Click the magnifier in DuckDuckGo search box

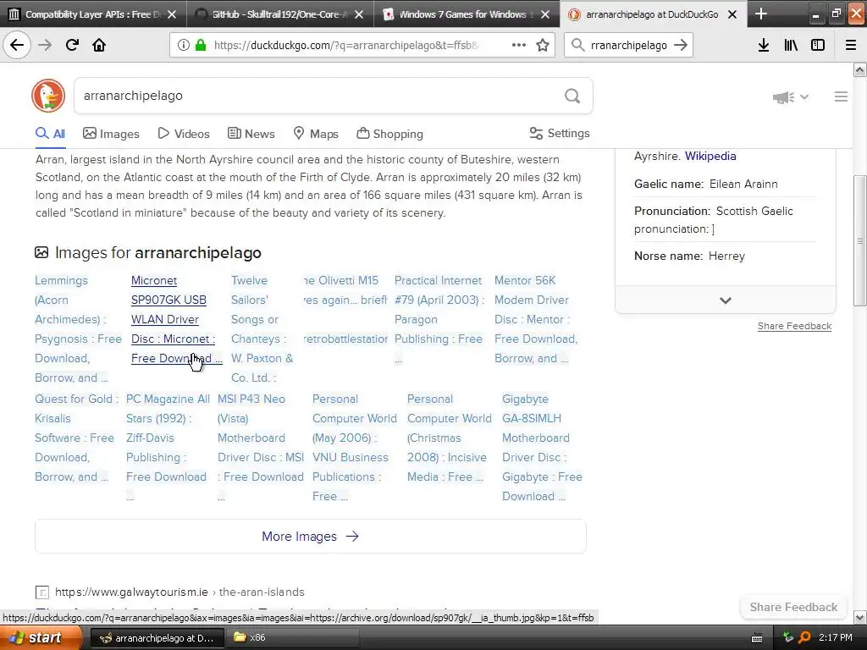(x=572, y=96)
